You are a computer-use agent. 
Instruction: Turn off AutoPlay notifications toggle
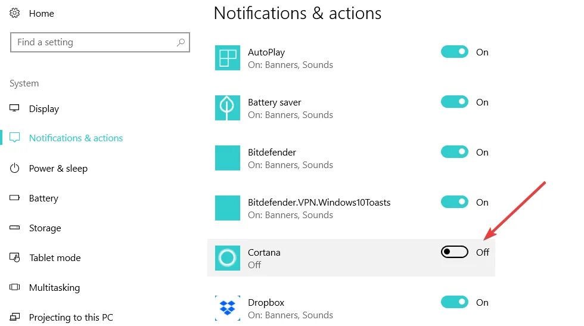tap(454, 52)
